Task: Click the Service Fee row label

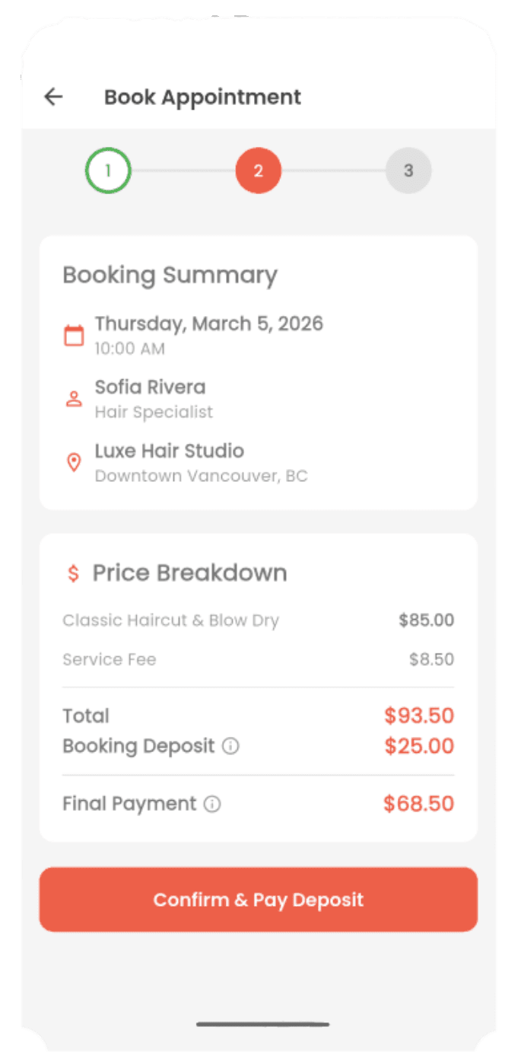Action: [x=110, y=659]
